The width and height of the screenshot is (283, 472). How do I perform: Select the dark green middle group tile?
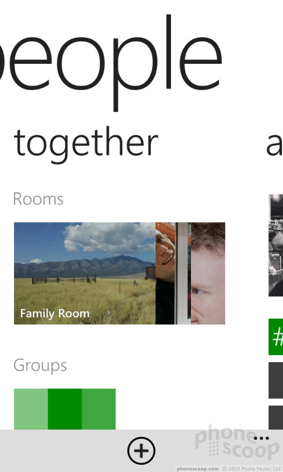(65, 409)
